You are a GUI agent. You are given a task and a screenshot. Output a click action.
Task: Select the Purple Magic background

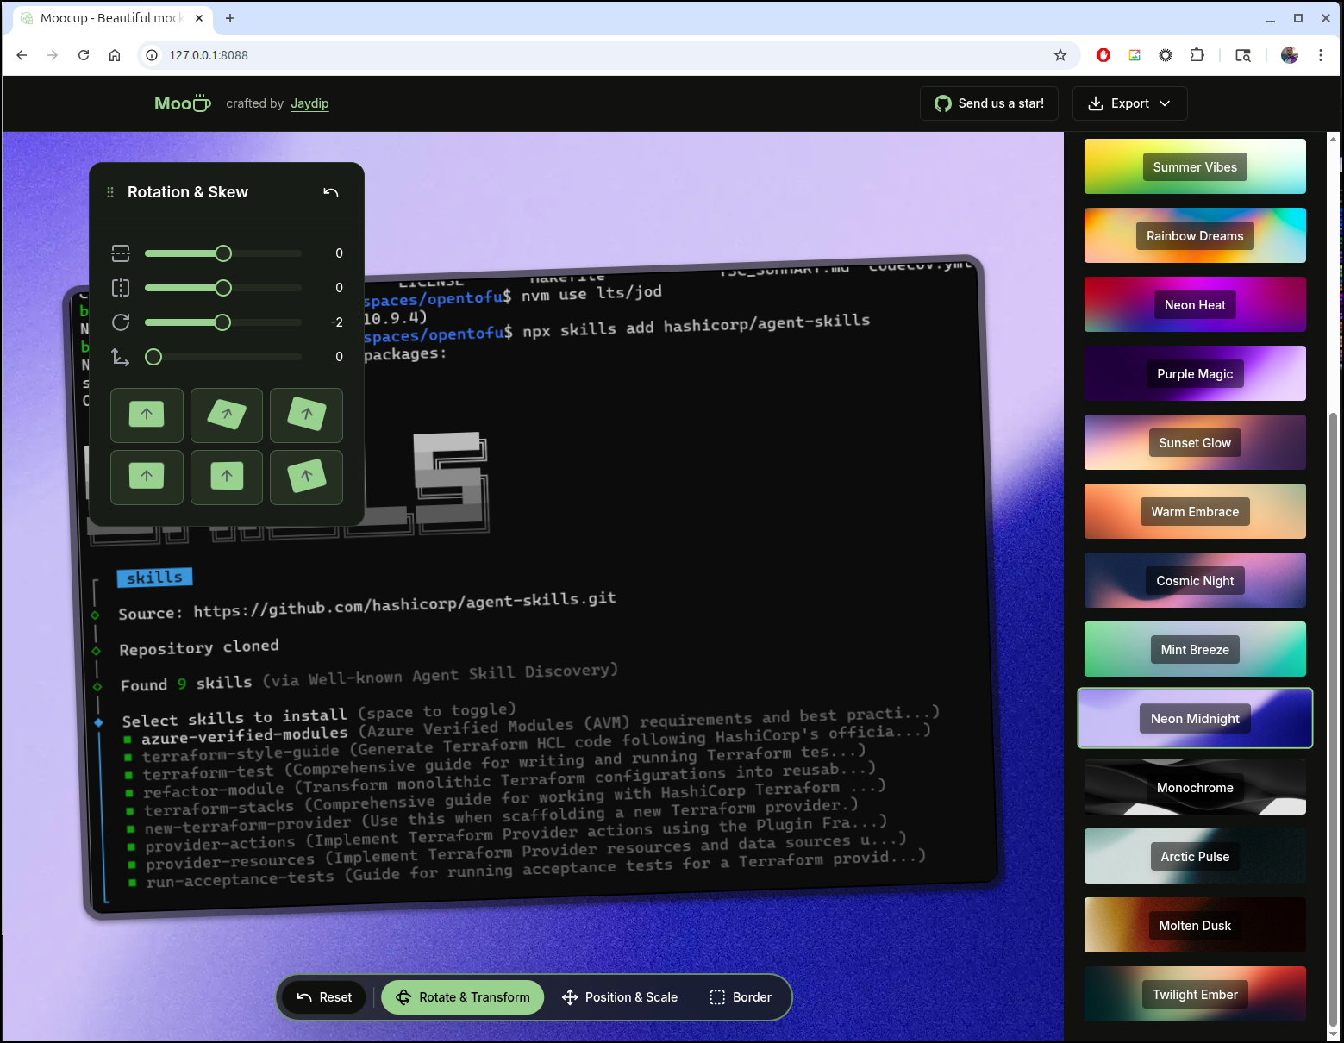coord(1194,373)
